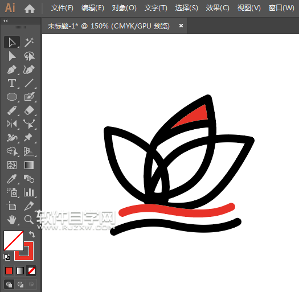Select the Scissors tool next to Reflect
299x292 pixels.
29,124
